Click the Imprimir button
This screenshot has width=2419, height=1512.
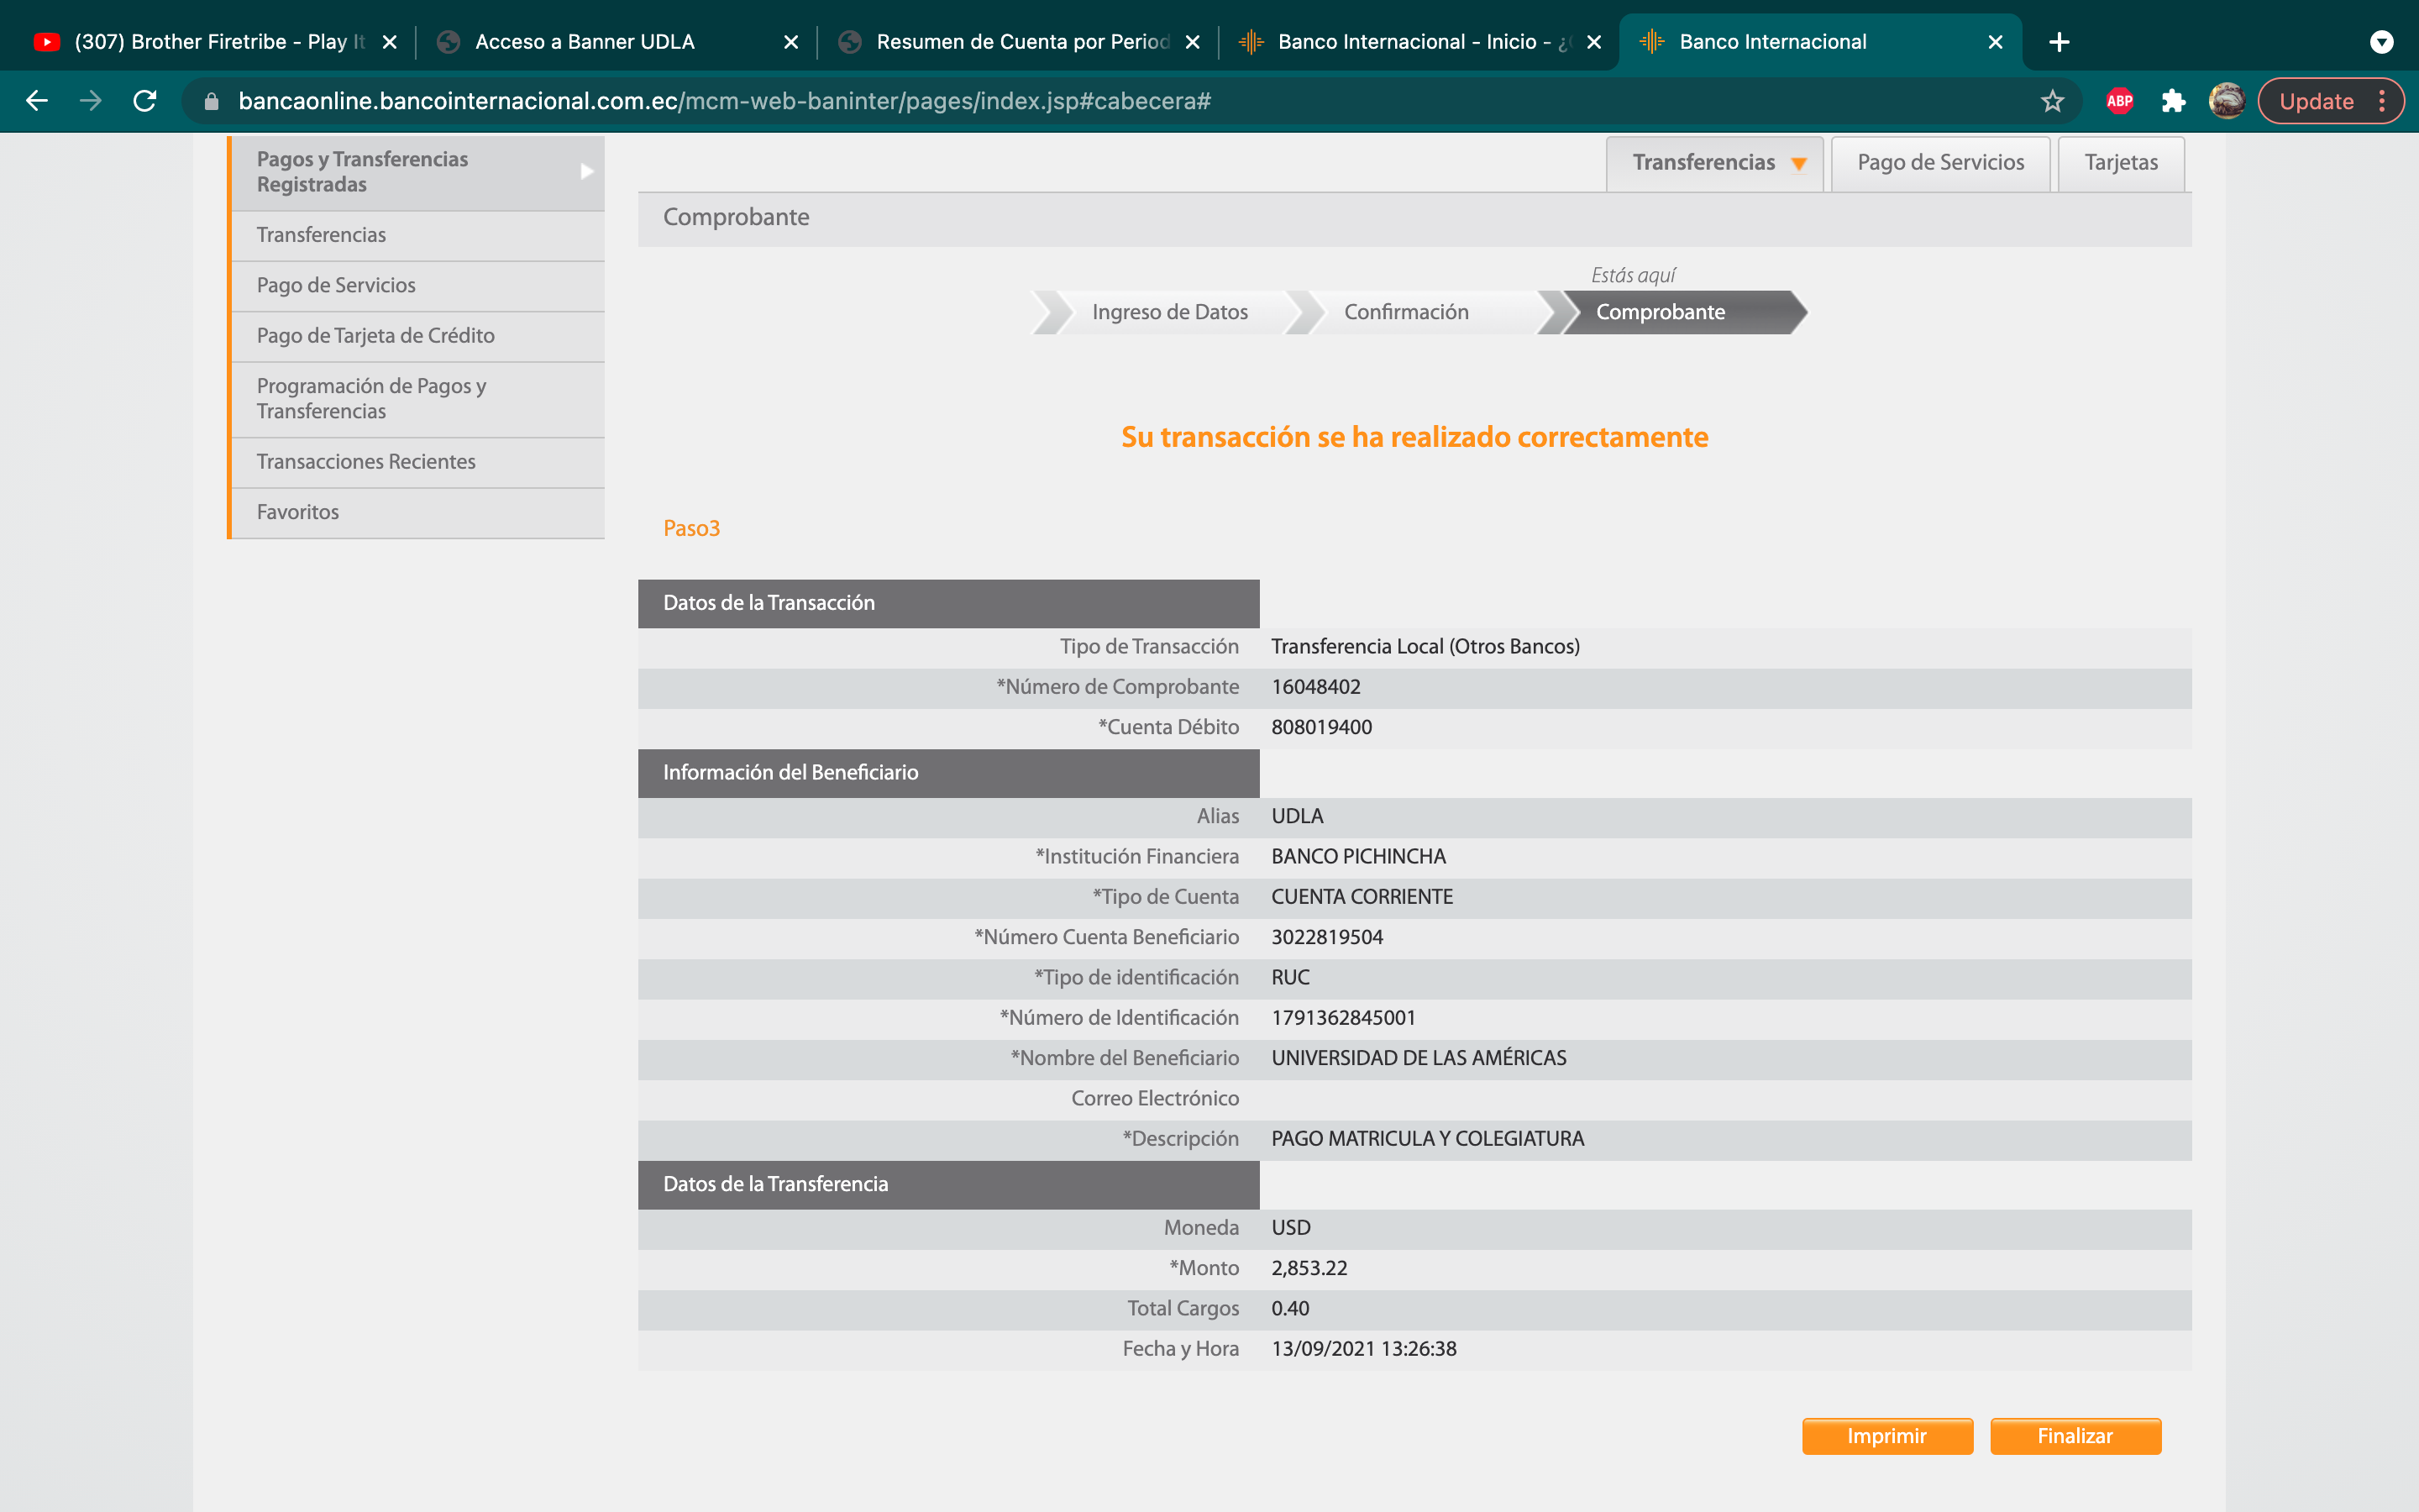coord(1886,1436)
